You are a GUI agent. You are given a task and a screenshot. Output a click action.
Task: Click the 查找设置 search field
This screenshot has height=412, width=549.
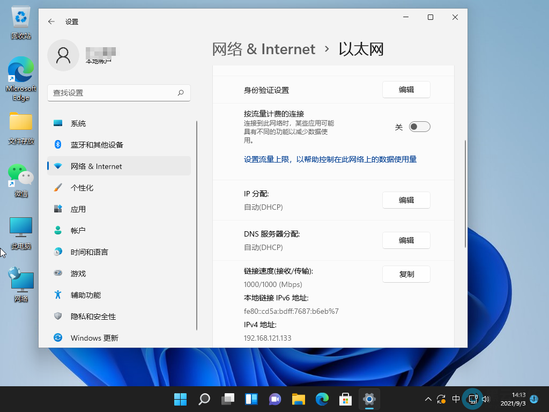113,93
